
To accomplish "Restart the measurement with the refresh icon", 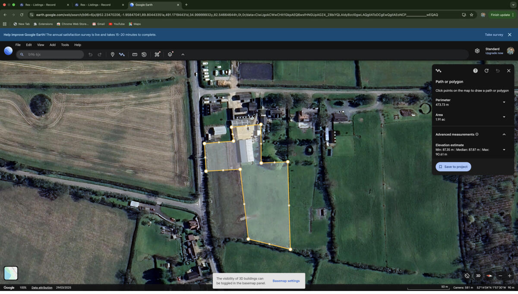I will tap(486, 71).
